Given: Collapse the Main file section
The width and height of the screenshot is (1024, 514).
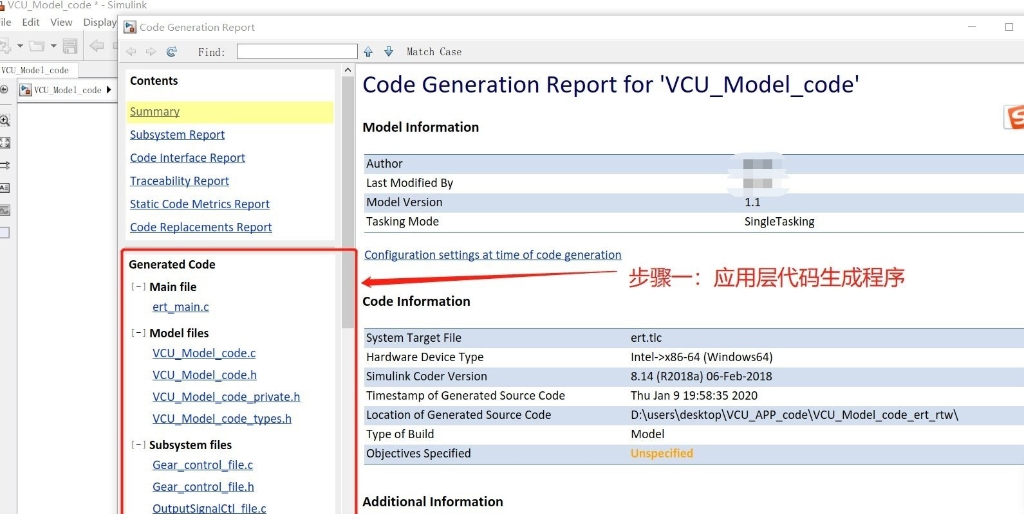Looking at the screenshot, I should click(138, 287).
